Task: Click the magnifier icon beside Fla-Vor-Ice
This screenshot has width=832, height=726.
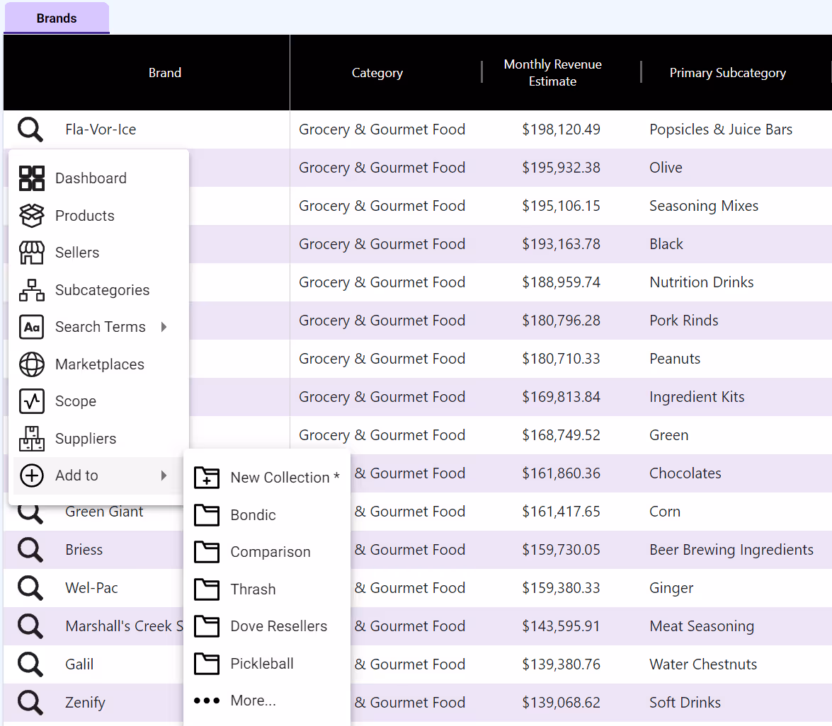Action: [30, 129]
